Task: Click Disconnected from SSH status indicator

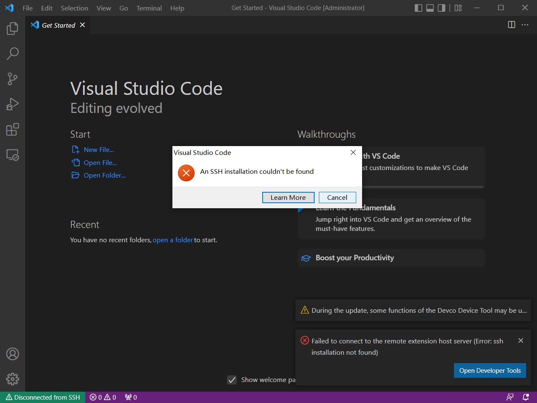Action: [x=43, y=397]
